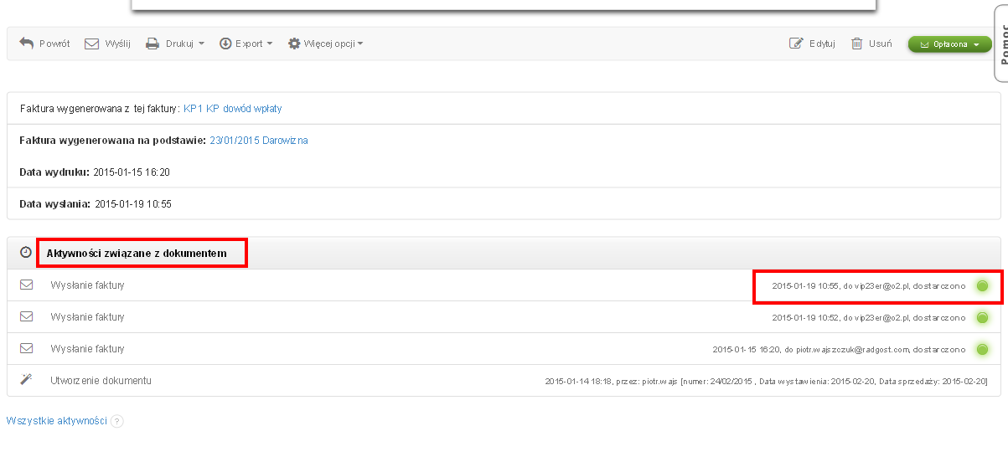Click the magic wand icon beside Utworzenie dokumentu

pos(26,380)
